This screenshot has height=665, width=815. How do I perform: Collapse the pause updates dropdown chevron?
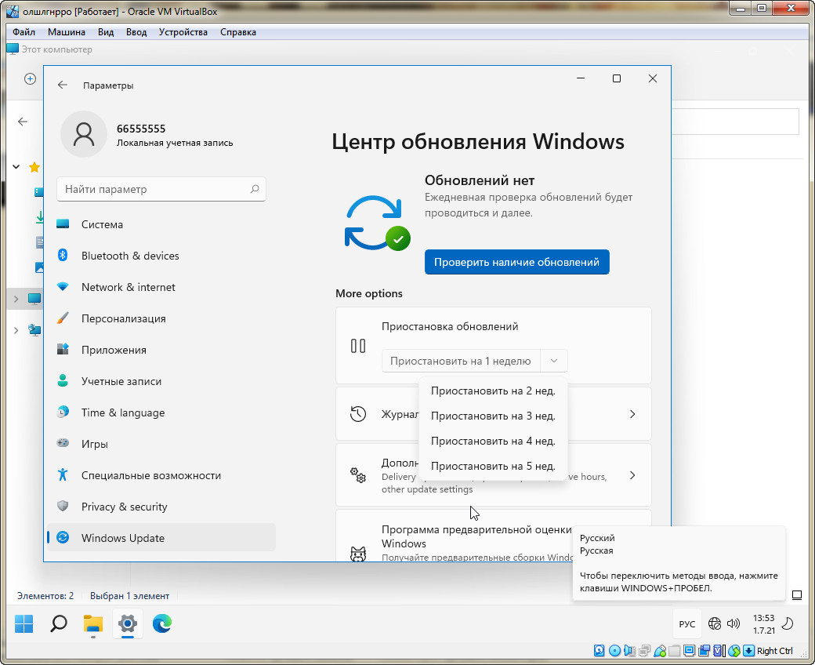(554, 361)
